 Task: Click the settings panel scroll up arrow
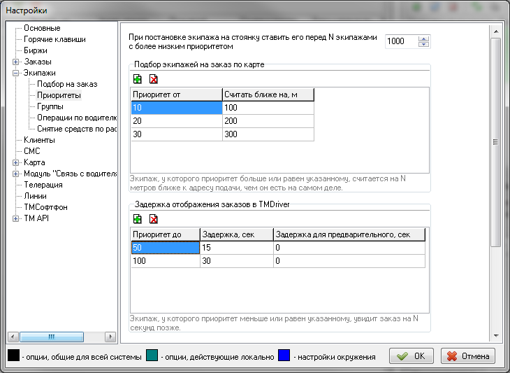(x=496, y=31)
